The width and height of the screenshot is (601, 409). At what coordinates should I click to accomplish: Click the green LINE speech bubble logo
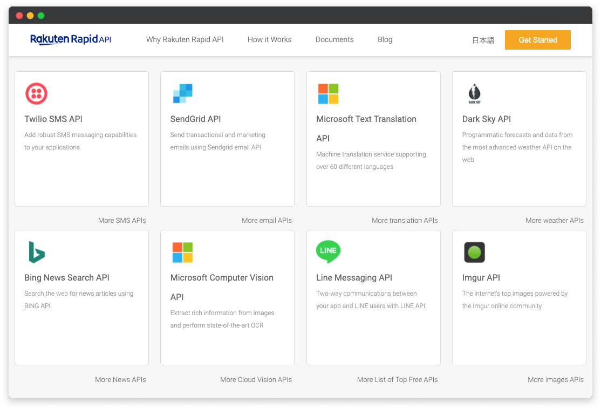tap(328, 251)
